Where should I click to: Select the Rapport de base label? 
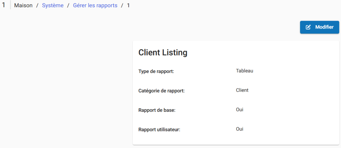pos(157,110)
